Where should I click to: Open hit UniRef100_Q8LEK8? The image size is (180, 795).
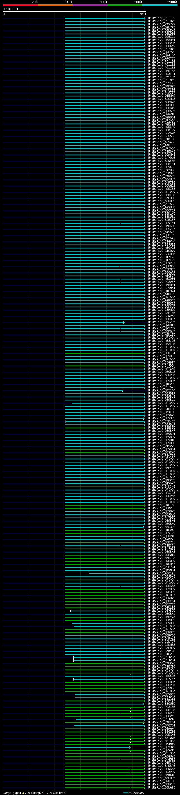click(161, 30)
